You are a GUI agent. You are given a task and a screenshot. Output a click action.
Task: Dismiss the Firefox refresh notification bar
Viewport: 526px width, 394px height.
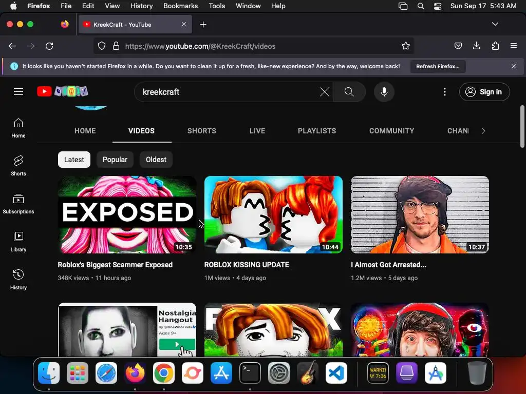coord(514,66)
